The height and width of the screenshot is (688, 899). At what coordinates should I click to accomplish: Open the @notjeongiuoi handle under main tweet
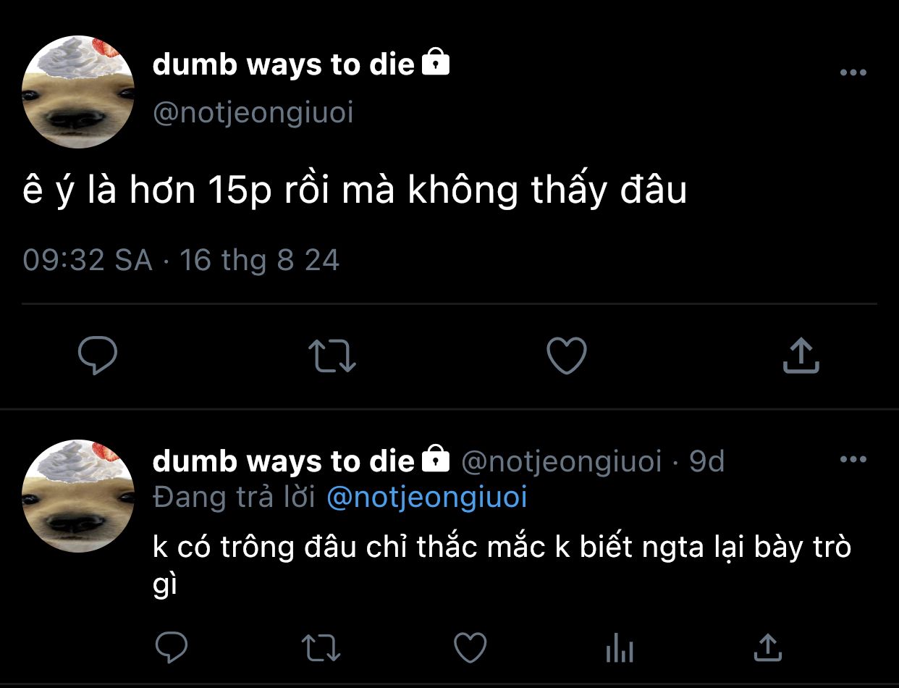coord(253,113)
